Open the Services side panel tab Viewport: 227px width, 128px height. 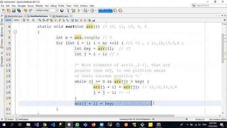tap(2, 32)
